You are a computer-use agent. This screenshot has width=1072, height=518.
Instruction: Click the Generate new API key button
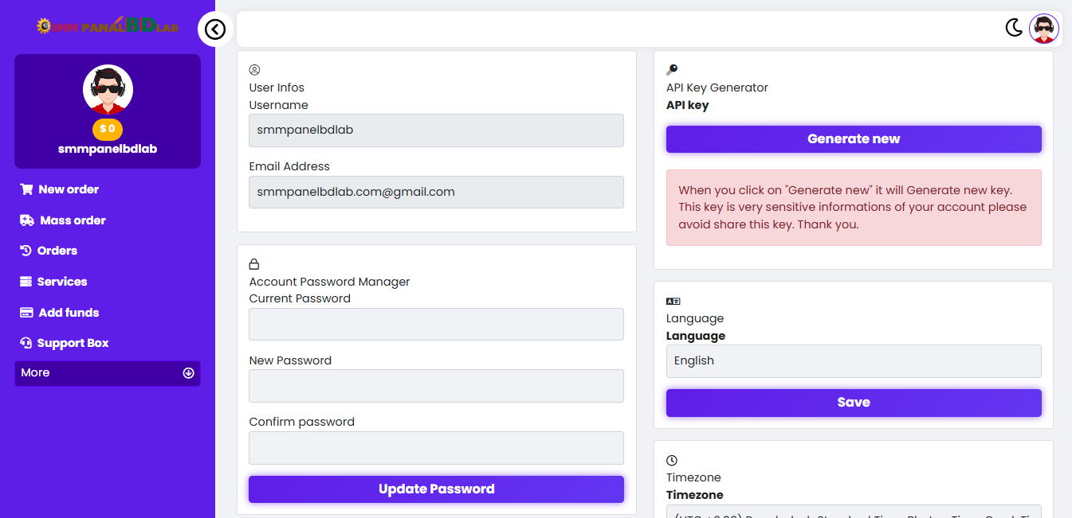click(854, 139)
